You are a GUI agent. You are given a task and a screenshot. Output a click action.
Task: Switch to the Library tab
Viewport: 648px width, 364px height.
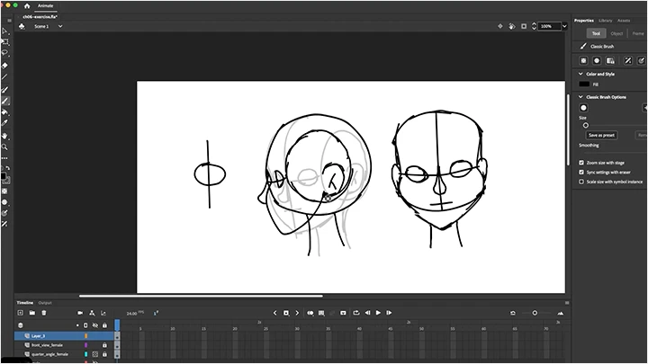point(606,20)
